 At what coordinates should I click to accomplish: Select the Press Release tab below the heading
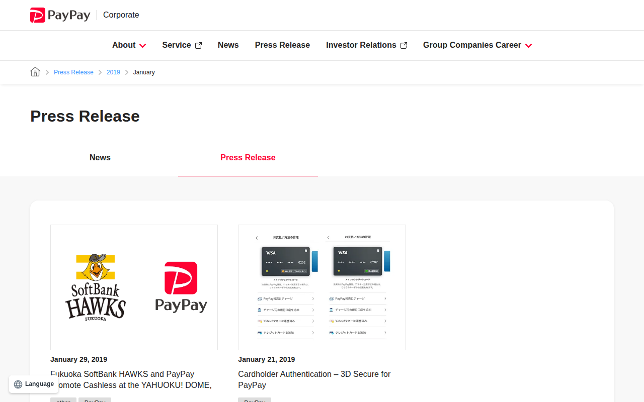(248, 158)
